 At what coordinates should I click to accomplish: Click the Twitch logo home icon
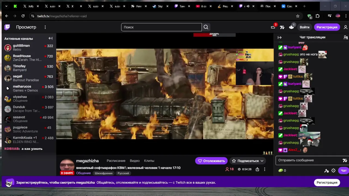[7, 27]
